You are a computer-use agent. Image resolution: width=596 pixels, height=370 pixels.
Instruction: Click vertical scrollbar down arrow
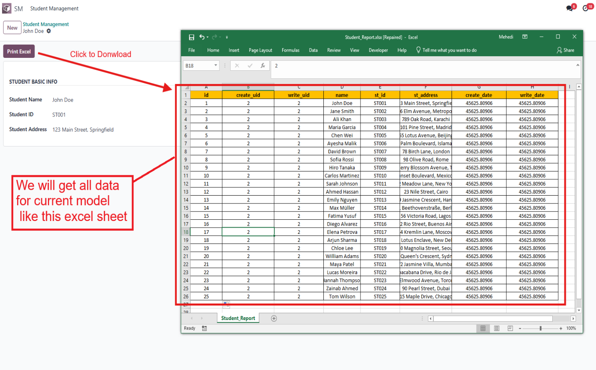click(579, 310)
